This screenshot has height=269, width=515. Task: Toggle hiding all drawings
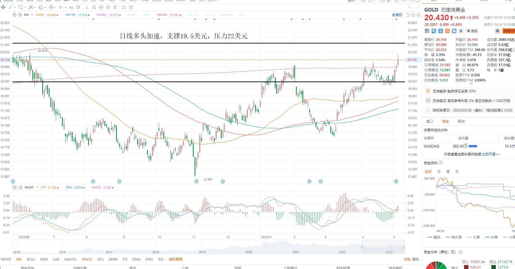tap(108, 7)
